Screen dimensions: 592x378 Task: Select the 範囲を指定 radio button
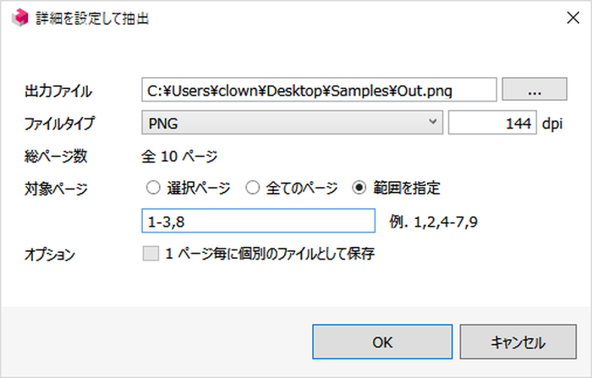(x=359, y=187)
